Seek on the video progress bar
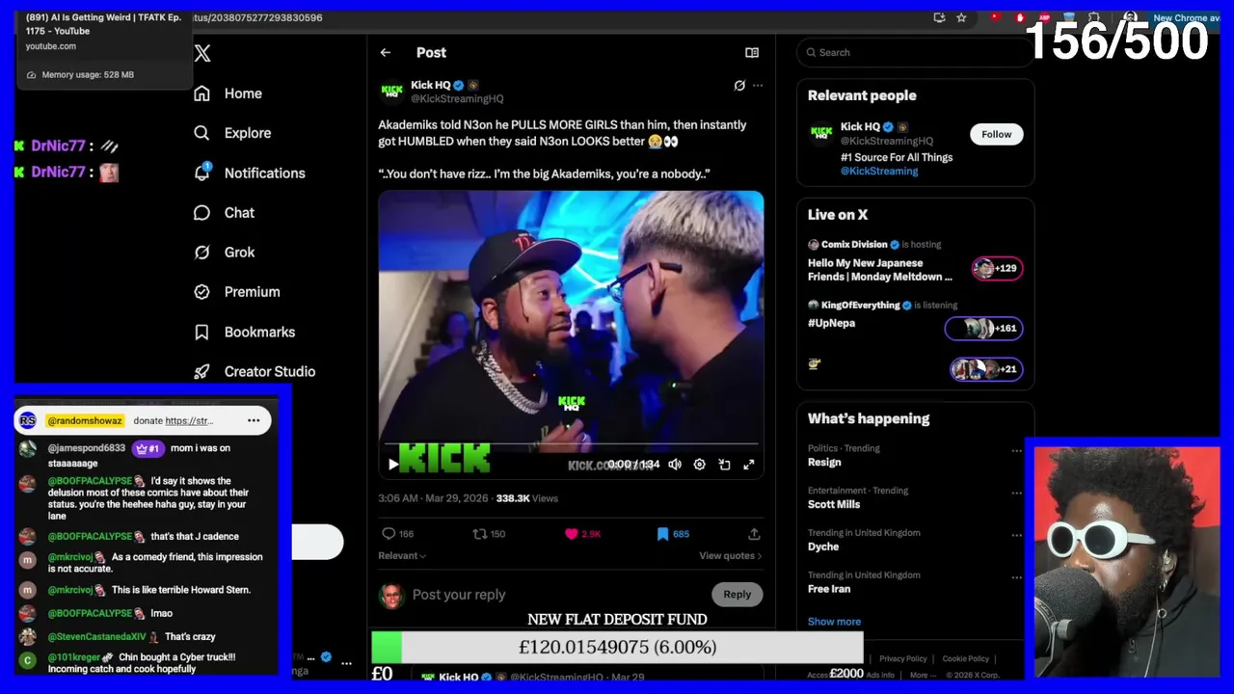The image size is (1234, 694). (571, 444)
